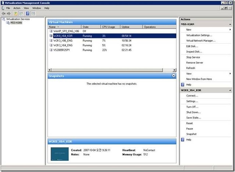Collapse the MSS-HJAN actions section
Image resolution: width=235 pixels, height=172 pixels.
(230, 24)
